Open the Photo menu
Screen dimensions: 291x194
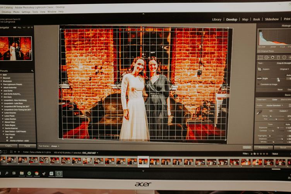coord(16,12)
